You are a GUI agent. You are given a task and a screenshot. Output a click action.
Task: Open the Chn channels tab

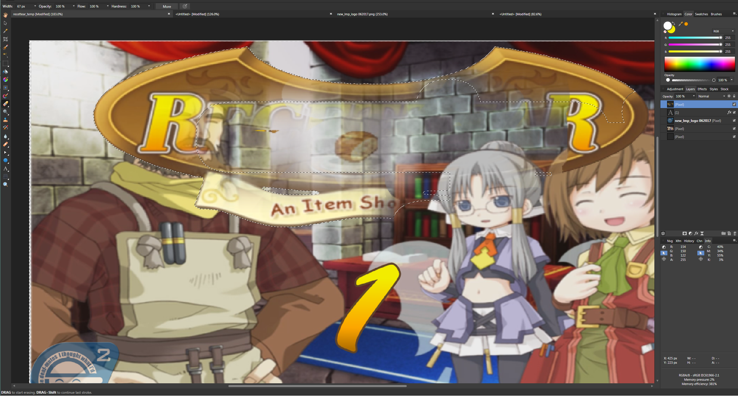(699, 241)
